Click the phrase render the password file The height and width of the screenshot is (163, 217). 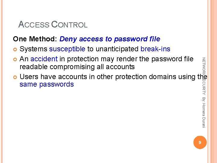155,59
